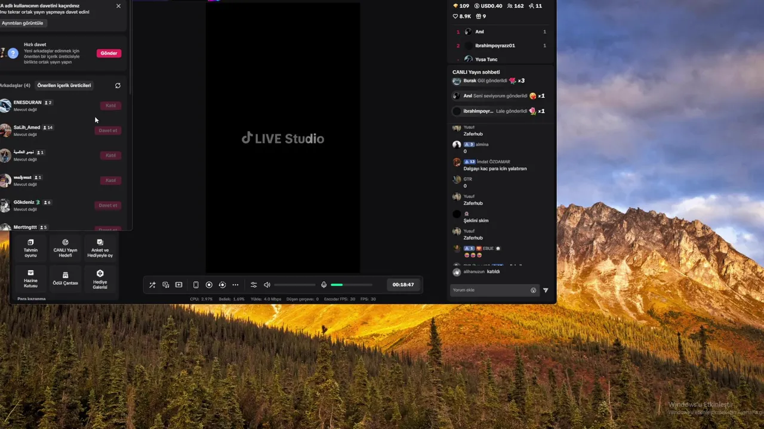
Task: Click the diamond count 109
Action: [461, 6]
